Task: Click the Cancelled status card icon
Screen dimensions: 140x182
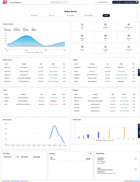Action: point(106,47)
